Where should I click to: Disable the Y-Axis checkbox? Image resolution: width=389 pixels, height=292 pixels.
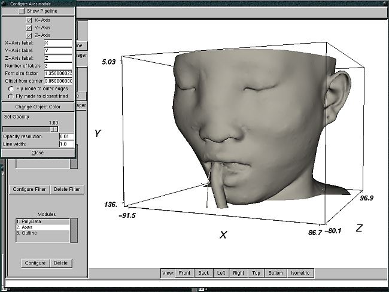coord(29,28)
